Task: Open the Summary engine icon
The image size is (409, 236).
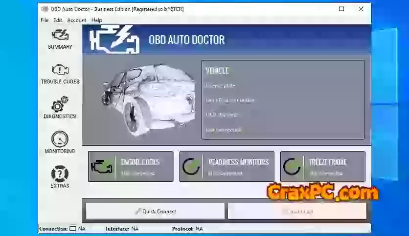Action: pyautogui.click(x=60, y=35)
